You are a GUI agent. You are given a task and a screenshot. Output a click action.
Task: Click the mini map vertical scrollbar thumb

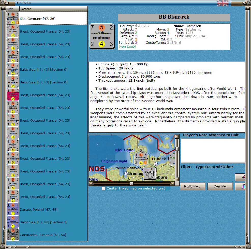177,149
